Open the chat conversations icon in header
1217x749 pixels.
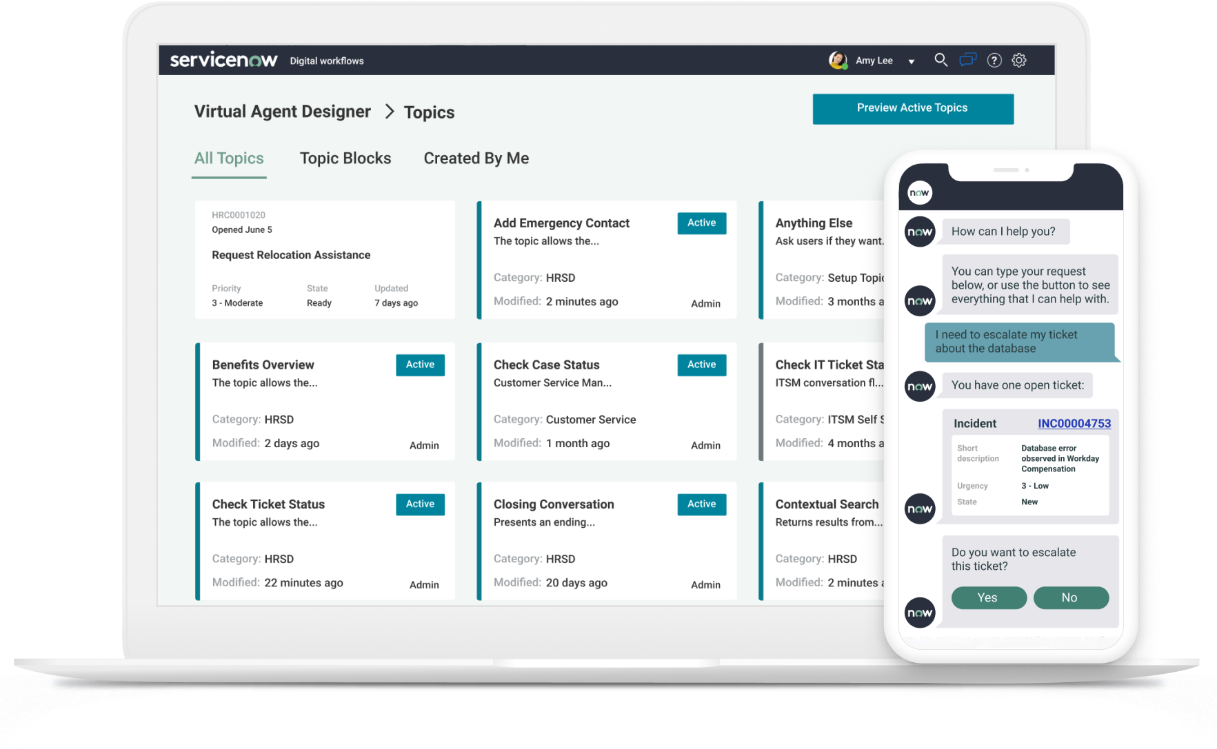[968, 60]
